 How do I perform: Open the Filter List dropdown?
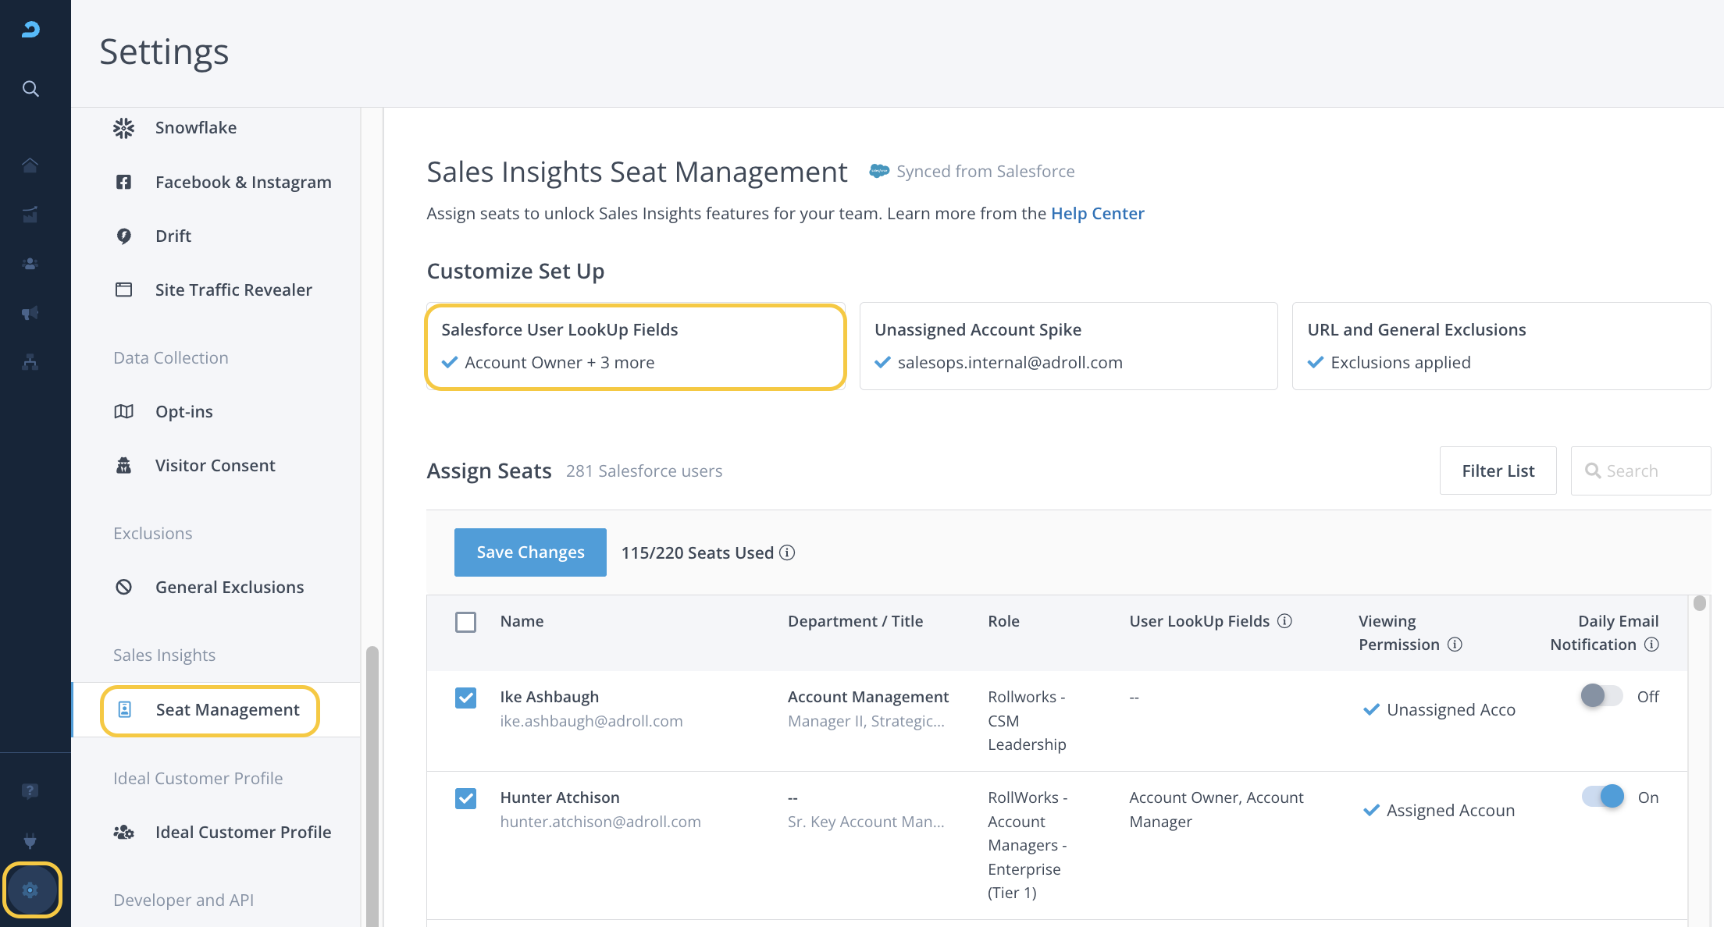click(x=1498, y=471)
